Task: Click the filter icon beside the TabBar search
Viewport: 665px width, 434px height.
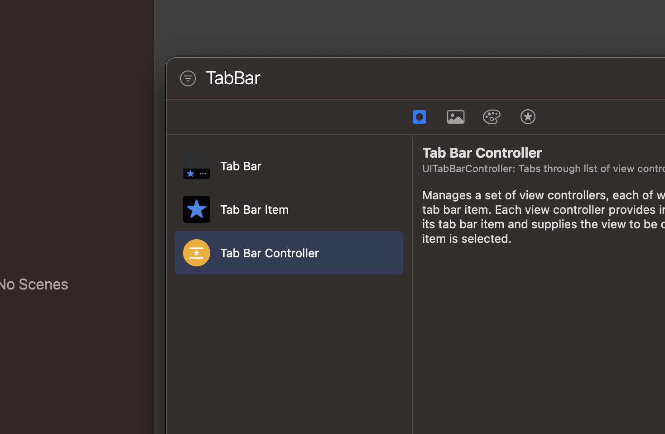Action: [188, 78]
